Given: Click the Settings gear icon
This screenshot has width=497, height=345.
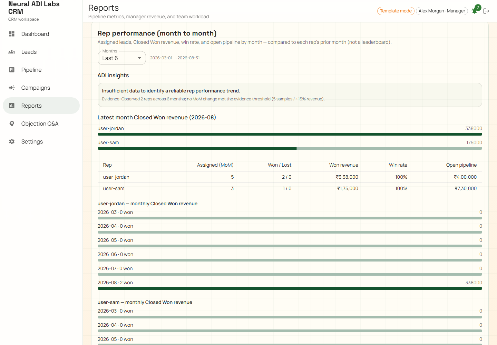Looking at the screenshot, I should point(12,141).
